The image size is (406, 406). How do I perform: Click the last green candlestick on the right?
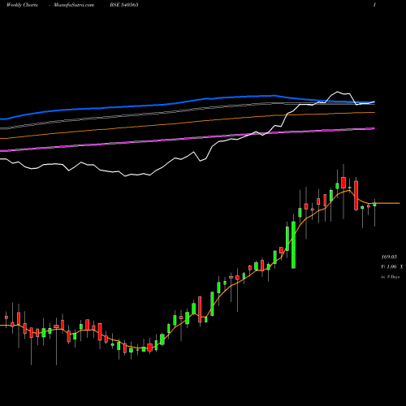(374, 205)
